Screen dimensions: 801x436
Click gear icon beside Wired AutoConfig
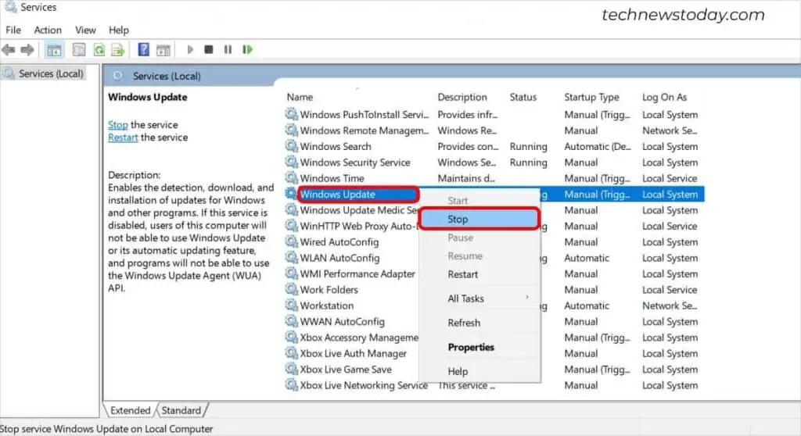(x=291, y=242)
